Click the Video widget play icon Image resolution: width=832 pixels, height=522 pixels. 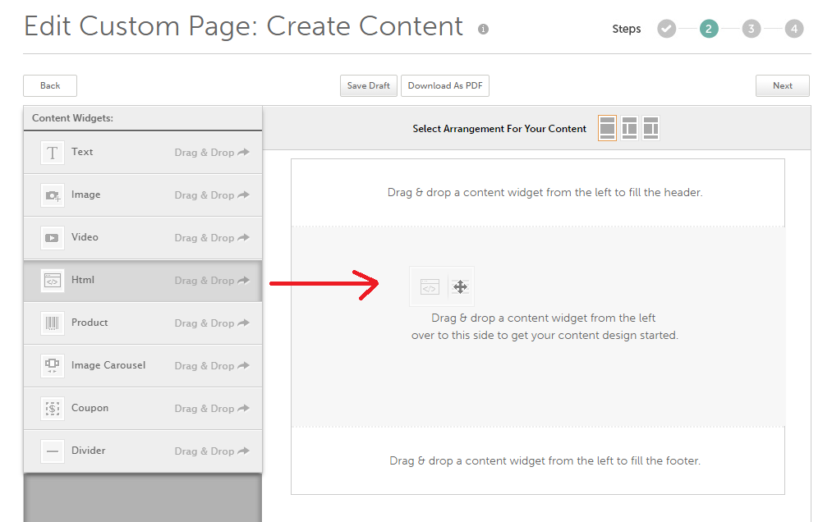tap(52, 238)
